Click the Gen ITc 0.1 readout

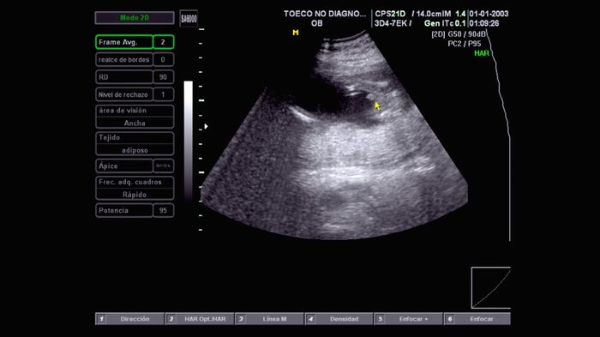coord(445,23)
